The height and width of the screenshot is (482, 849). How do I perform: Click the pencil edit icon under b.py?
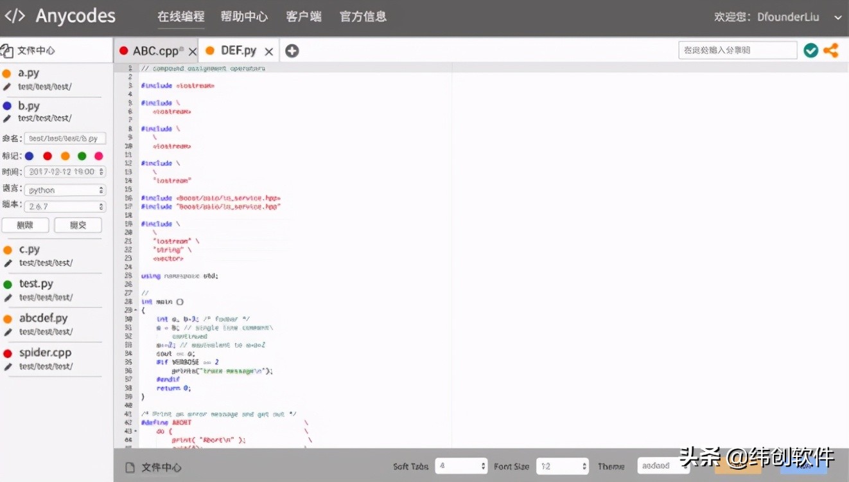(x=7, y=118)
